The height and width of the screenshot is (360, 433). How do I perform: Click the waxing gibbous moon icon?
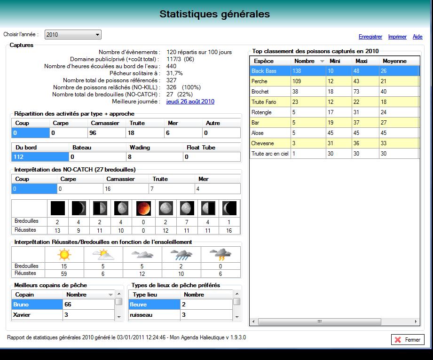(x=121, y=208)
